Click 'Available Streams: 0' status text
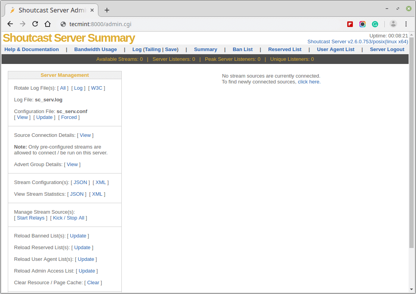The image size is (416, 294). pyautogui.click(x=119, y=59)
